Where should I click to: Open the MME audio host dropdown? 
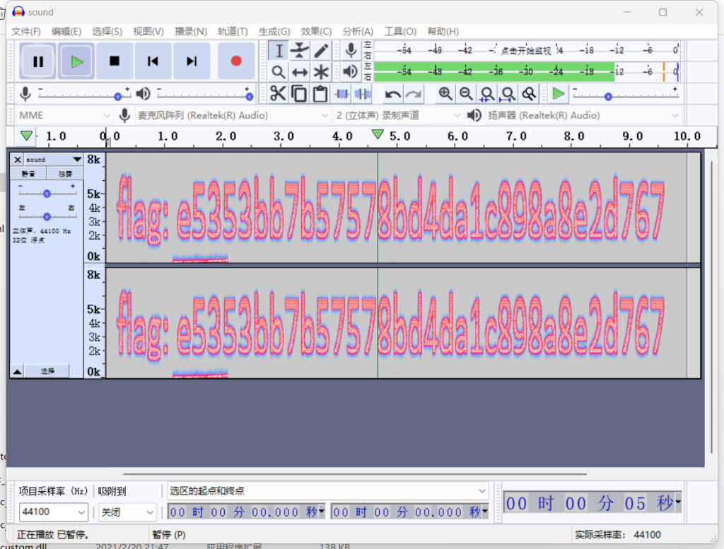click(x=64, y=115)
